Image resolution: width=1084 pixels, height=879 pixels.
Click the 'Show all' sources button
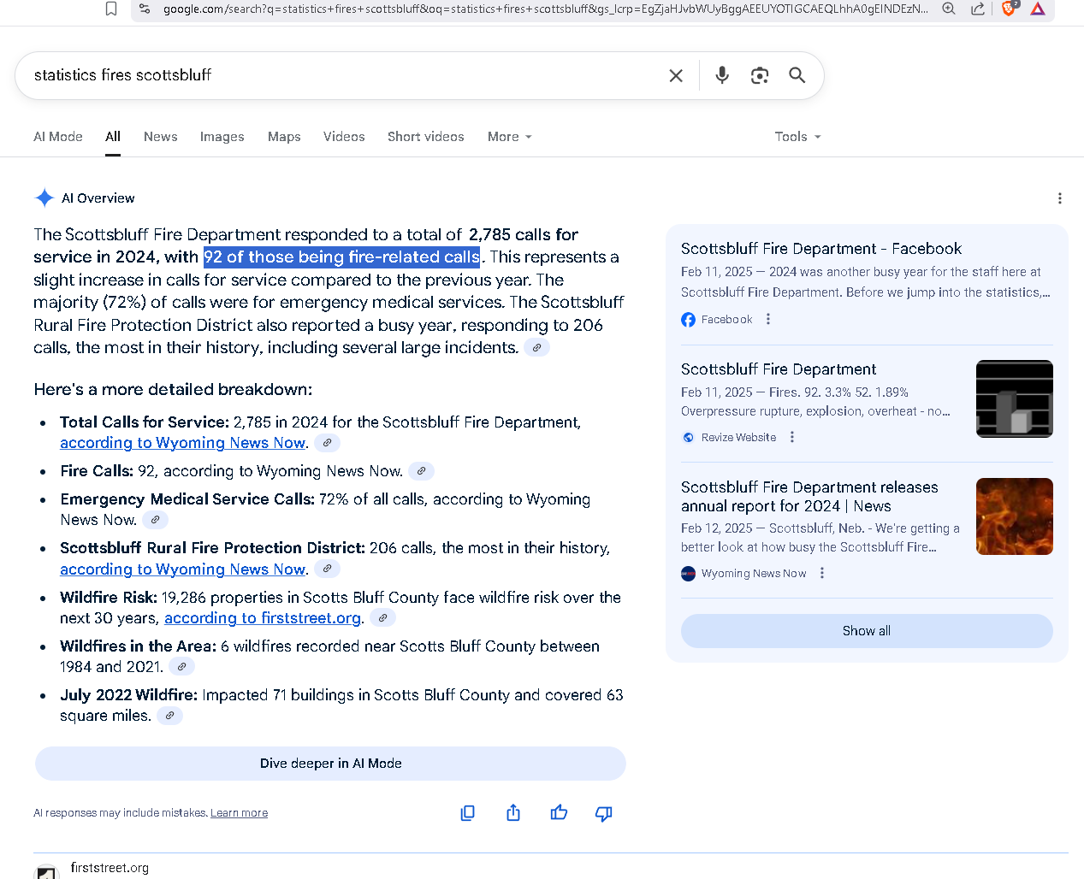tap(867, 631)
